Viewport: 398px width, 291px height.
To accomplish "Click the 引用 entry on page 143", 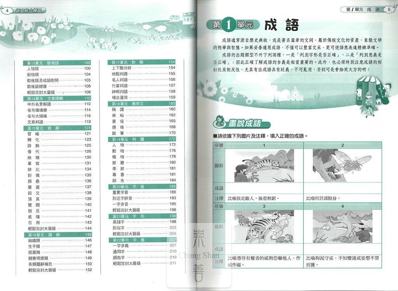I will (59, 223).
